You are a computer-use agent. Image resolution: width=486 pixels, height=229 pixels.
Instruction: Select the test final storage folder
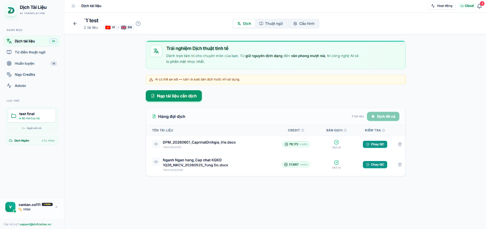click(x=32, y=116)
